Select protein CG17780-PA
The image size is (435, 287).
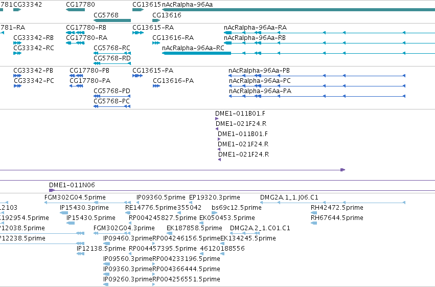pos(90,81)
